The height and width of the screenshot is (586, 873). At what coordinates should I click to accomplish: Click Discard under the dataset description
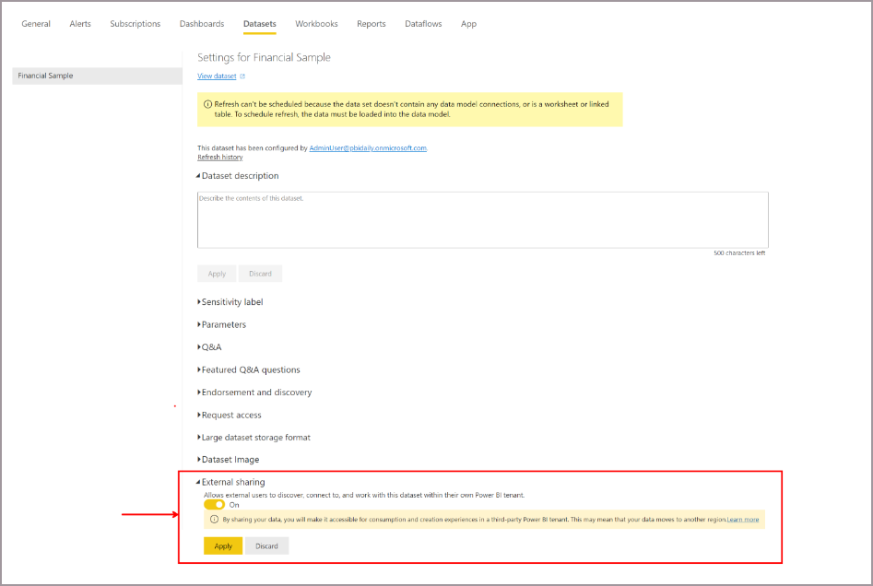[x=260, y=274]
